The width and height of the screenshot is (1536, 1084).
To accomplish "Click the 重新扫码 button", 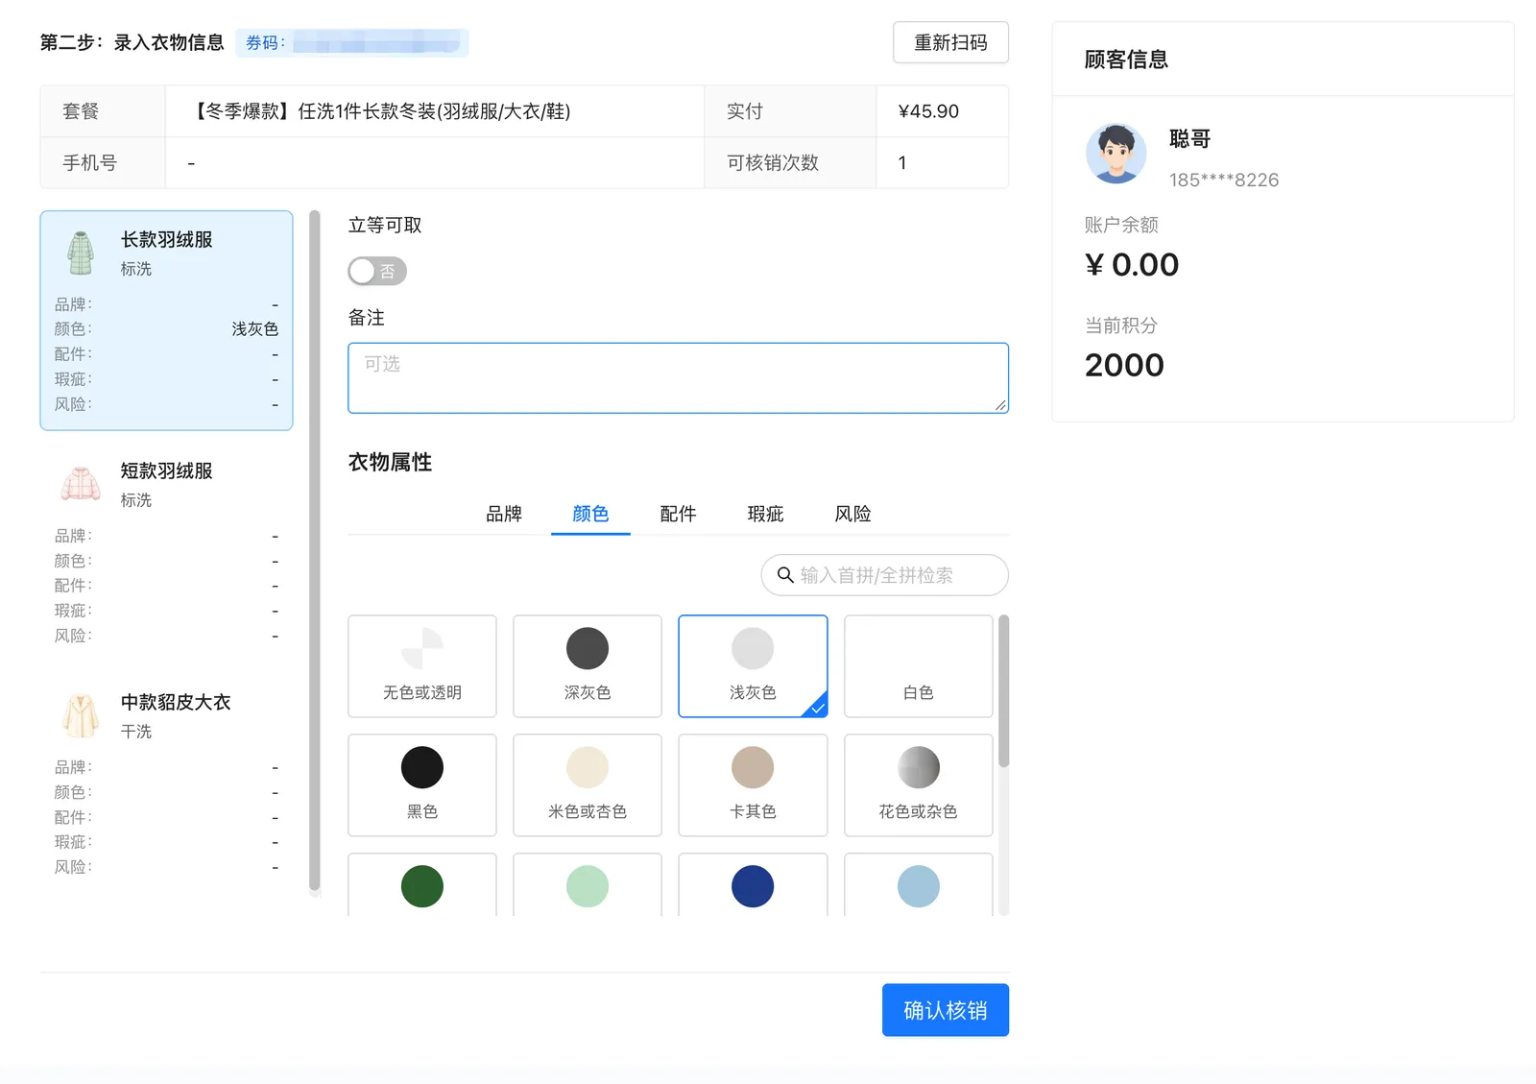I will click(950, 42).
